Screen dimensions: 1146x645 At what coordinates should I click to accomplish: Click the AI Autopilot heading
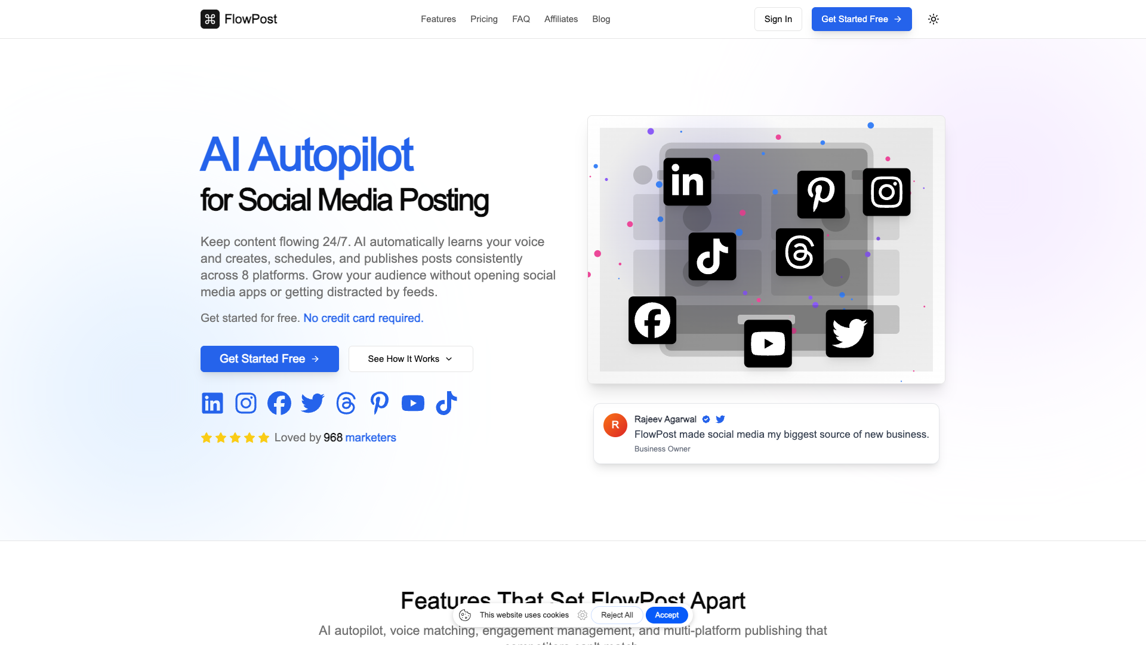(x=307, y=155)
